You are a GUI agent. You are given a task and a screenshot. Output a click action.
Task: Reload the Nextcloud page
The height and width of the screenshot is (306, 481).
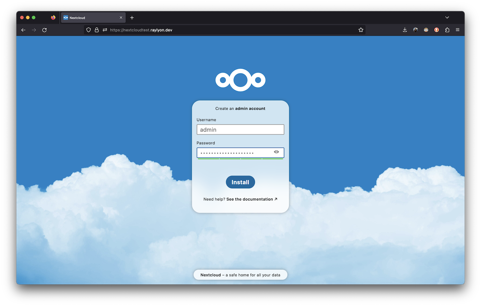click(44, 30)
